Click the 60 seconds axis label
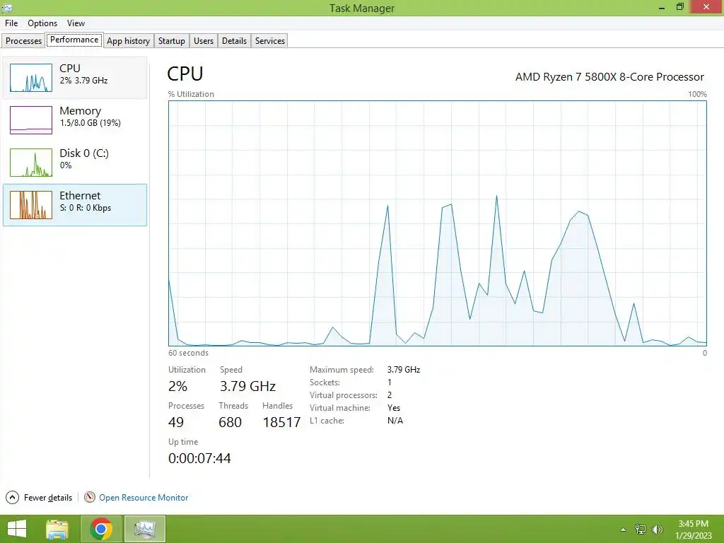The height and width of the screenshot is (543, 724). click(x=188, y=353)
